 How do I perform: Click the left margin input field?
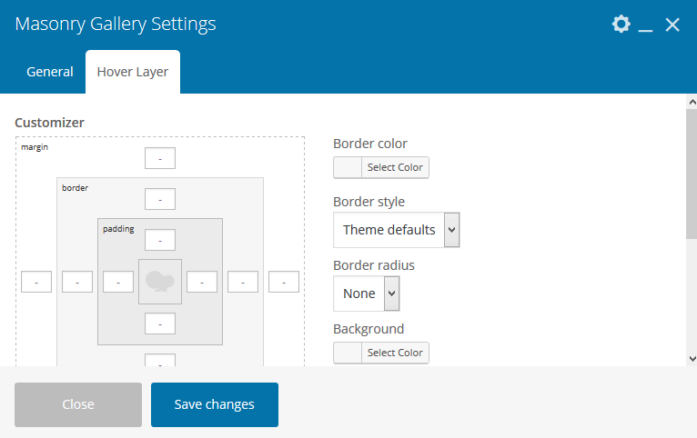pyautogui.click(x=36, y=283)
